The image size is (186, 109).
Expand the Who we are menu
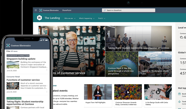70,19
